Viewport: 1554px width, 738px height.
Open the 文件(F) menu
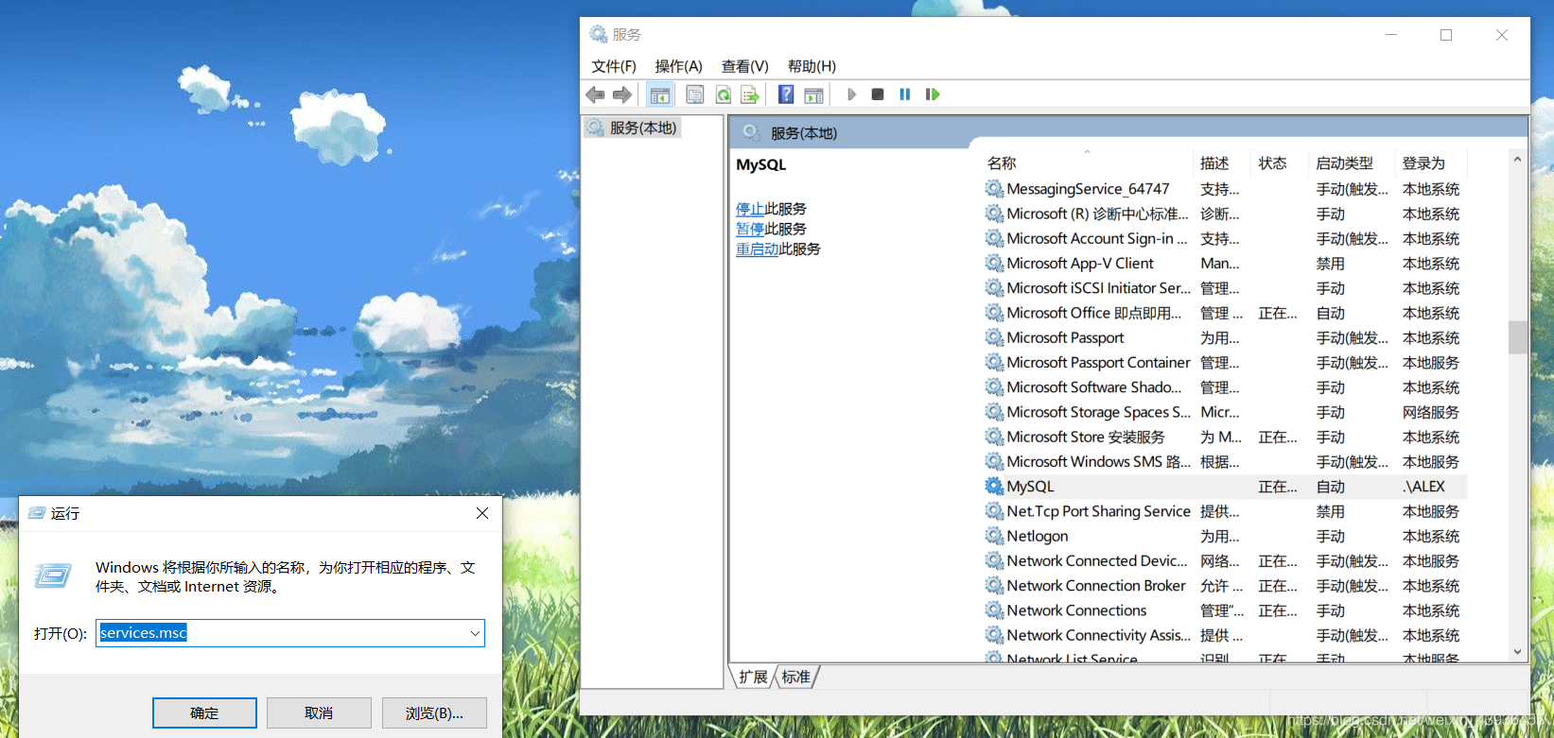tap(614, 66)
